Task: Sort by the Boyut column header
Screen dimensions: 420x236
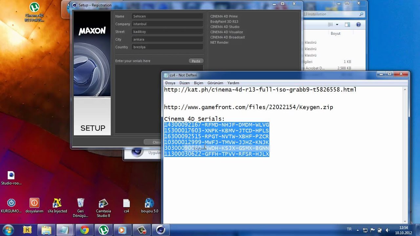Action: coord(335,33)
